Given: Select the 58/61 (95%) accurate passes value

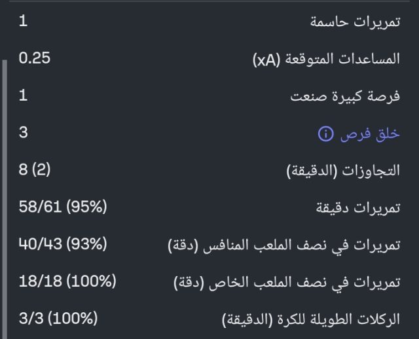Looking at the screenshot, I should click(x=63, y=207).
